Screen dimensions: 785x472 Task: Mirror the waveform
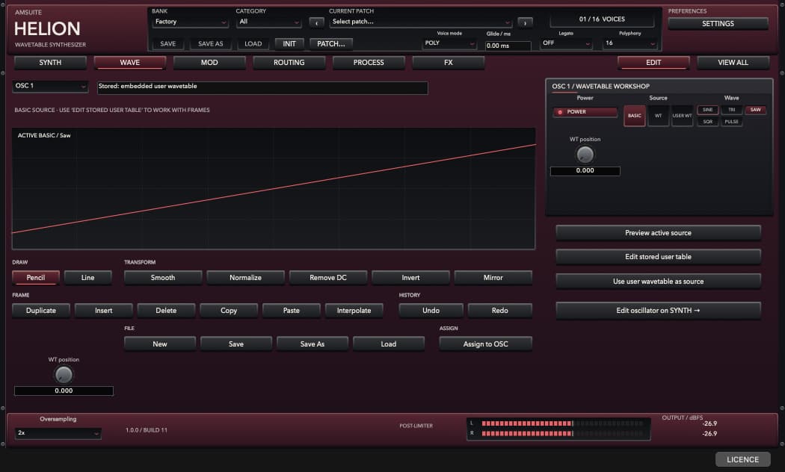pyautogui.click(x=493, y=278)
